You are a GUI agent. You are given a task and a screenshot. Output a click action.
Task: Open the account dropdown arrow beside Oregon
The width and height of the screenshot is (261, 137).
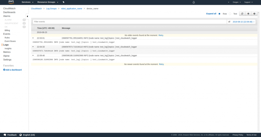(x=229, y=2)
